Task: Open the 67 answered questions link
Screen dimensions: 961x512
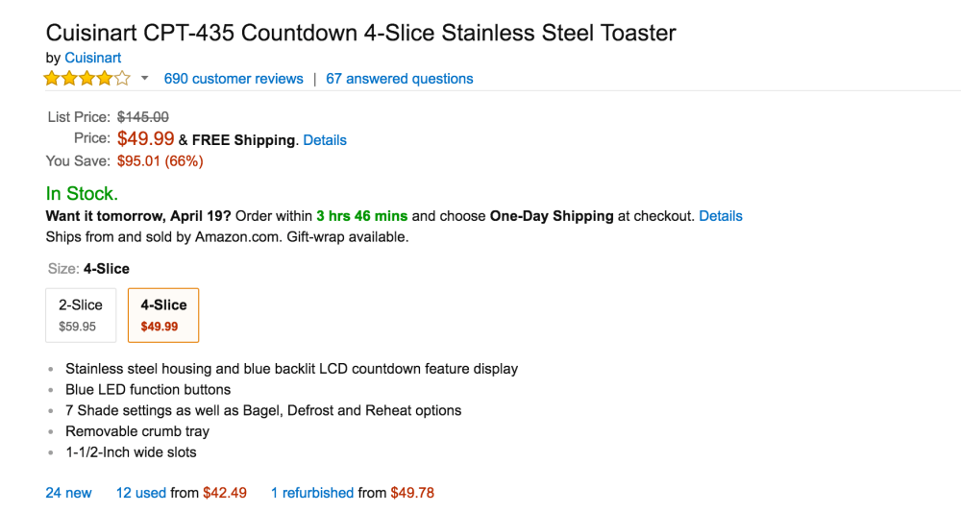Action: click(x=399, y=79)
